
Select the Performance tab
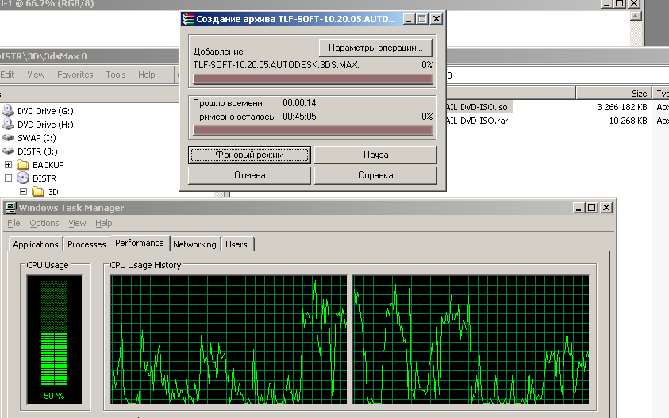pyautogui.click(x=140, y=244)
